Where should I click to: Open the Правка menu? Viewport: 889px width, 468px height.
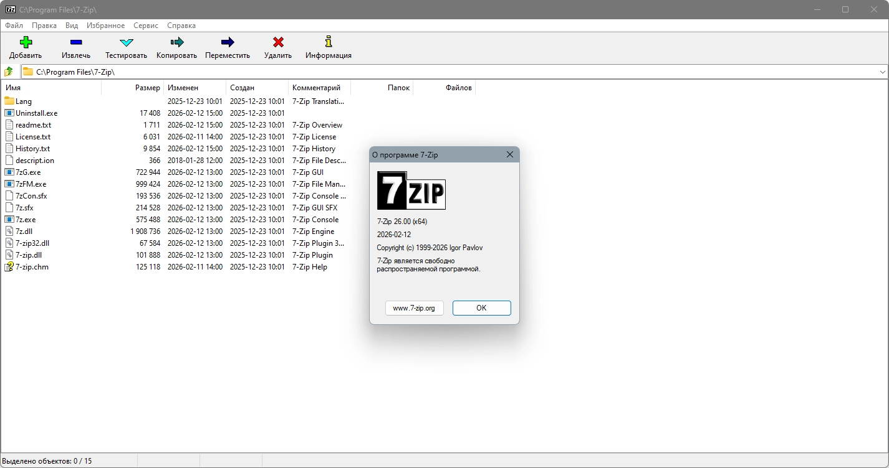(44, 26)
